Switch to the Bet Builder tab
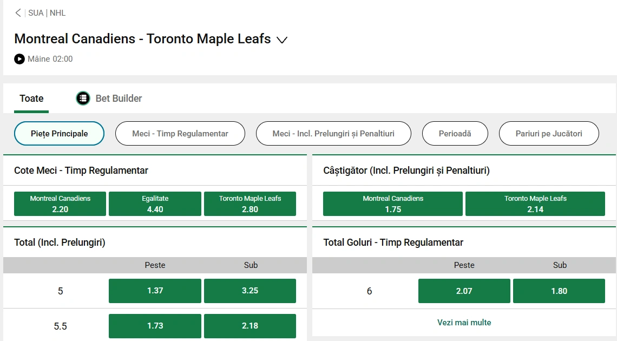 tap(118, 99)
